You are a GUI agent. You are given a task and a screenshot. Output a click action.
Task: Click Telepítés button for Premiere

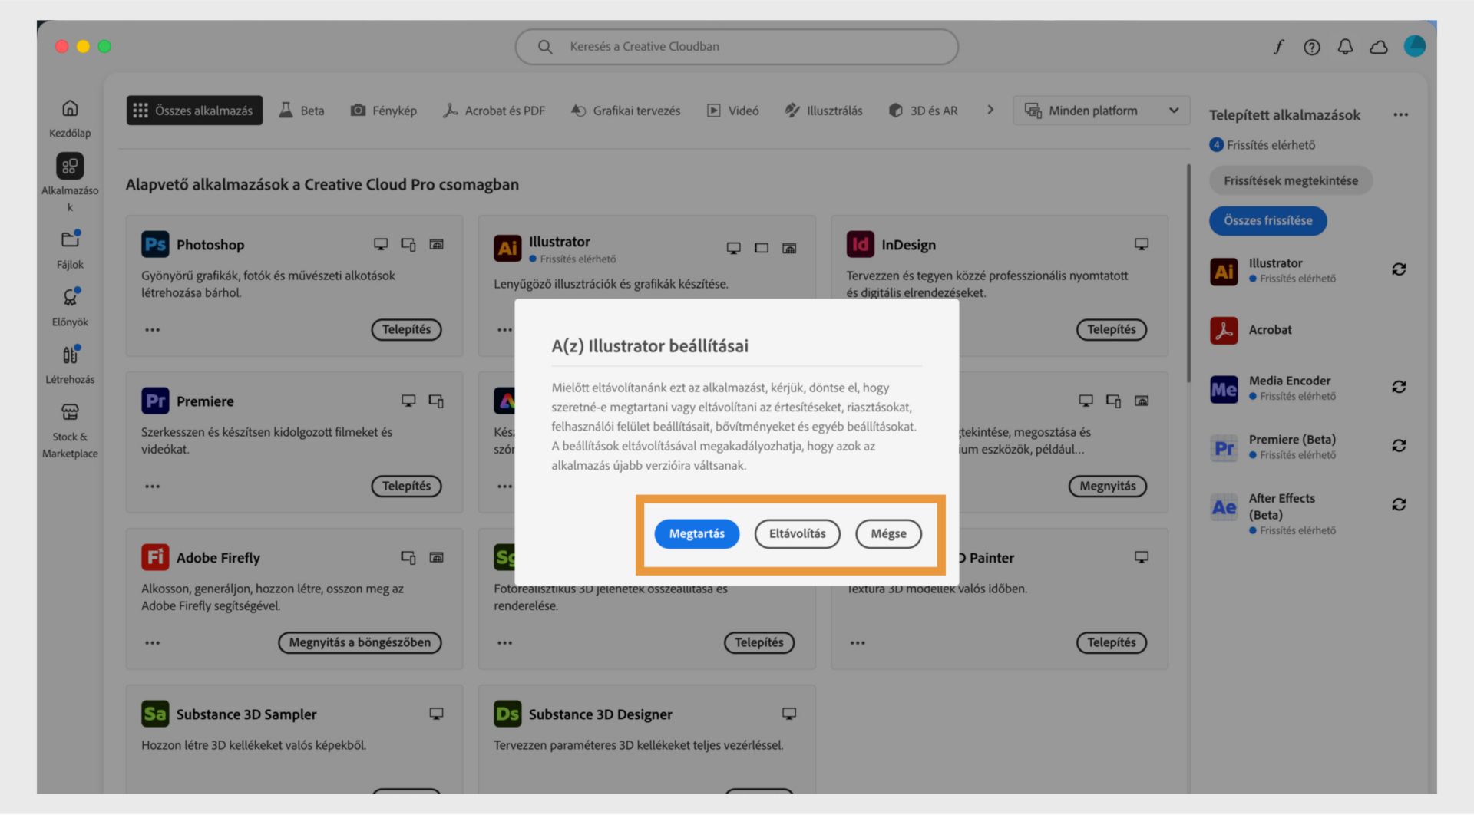pyautogui.click(x=406, y=487)
